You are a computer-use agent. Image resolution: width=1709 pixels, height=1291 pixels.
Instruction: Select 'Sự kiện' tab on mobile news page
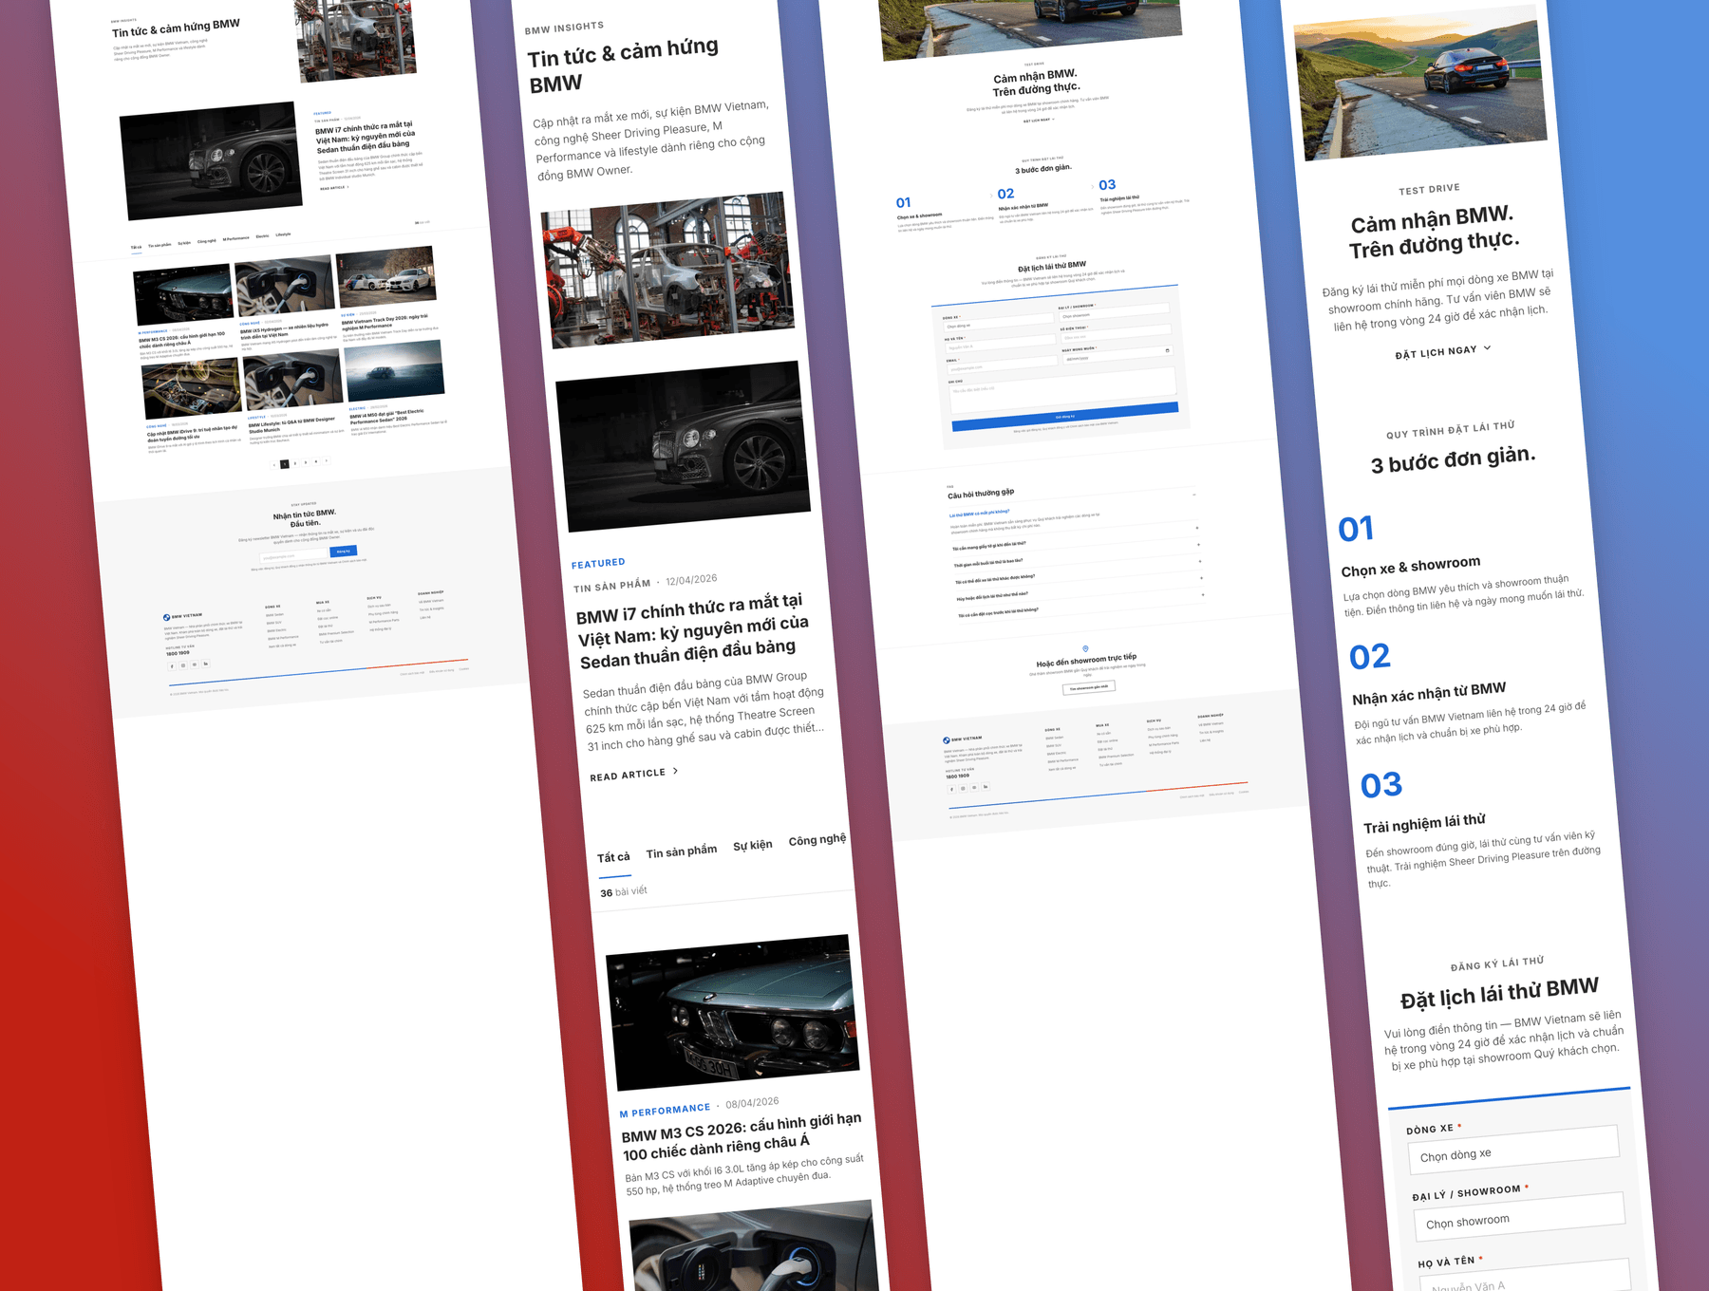pos(753,845)
